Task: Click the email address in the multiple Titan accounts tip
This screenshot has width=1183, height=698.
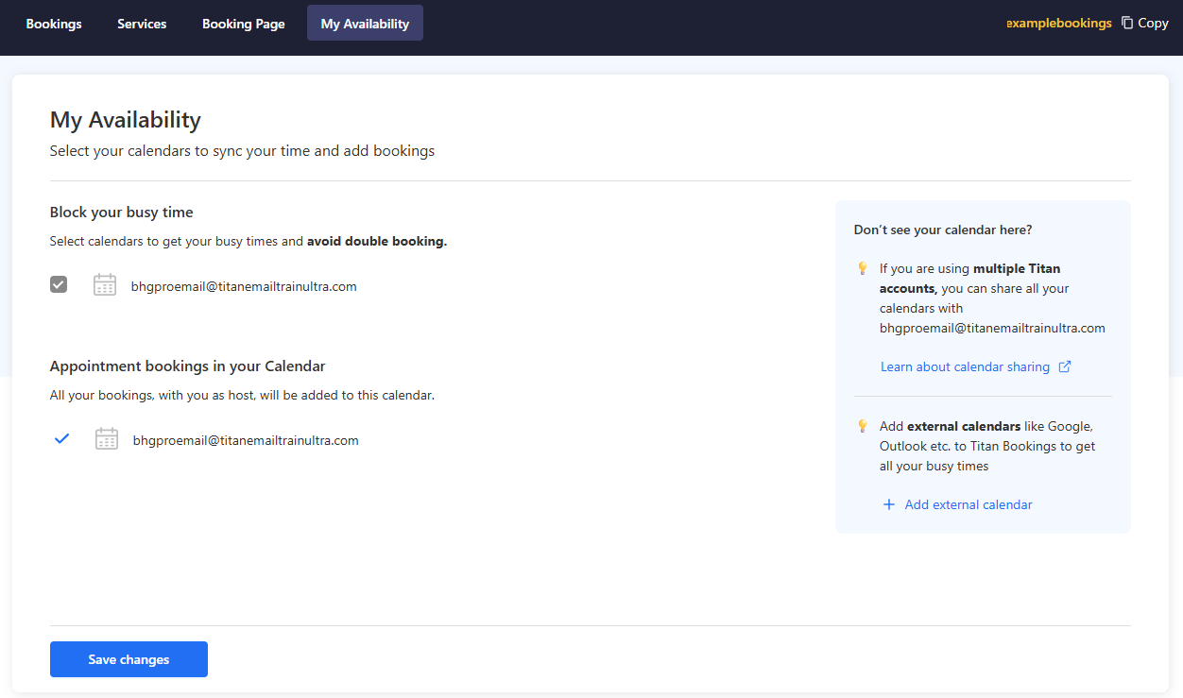Action: coord(992,328)
